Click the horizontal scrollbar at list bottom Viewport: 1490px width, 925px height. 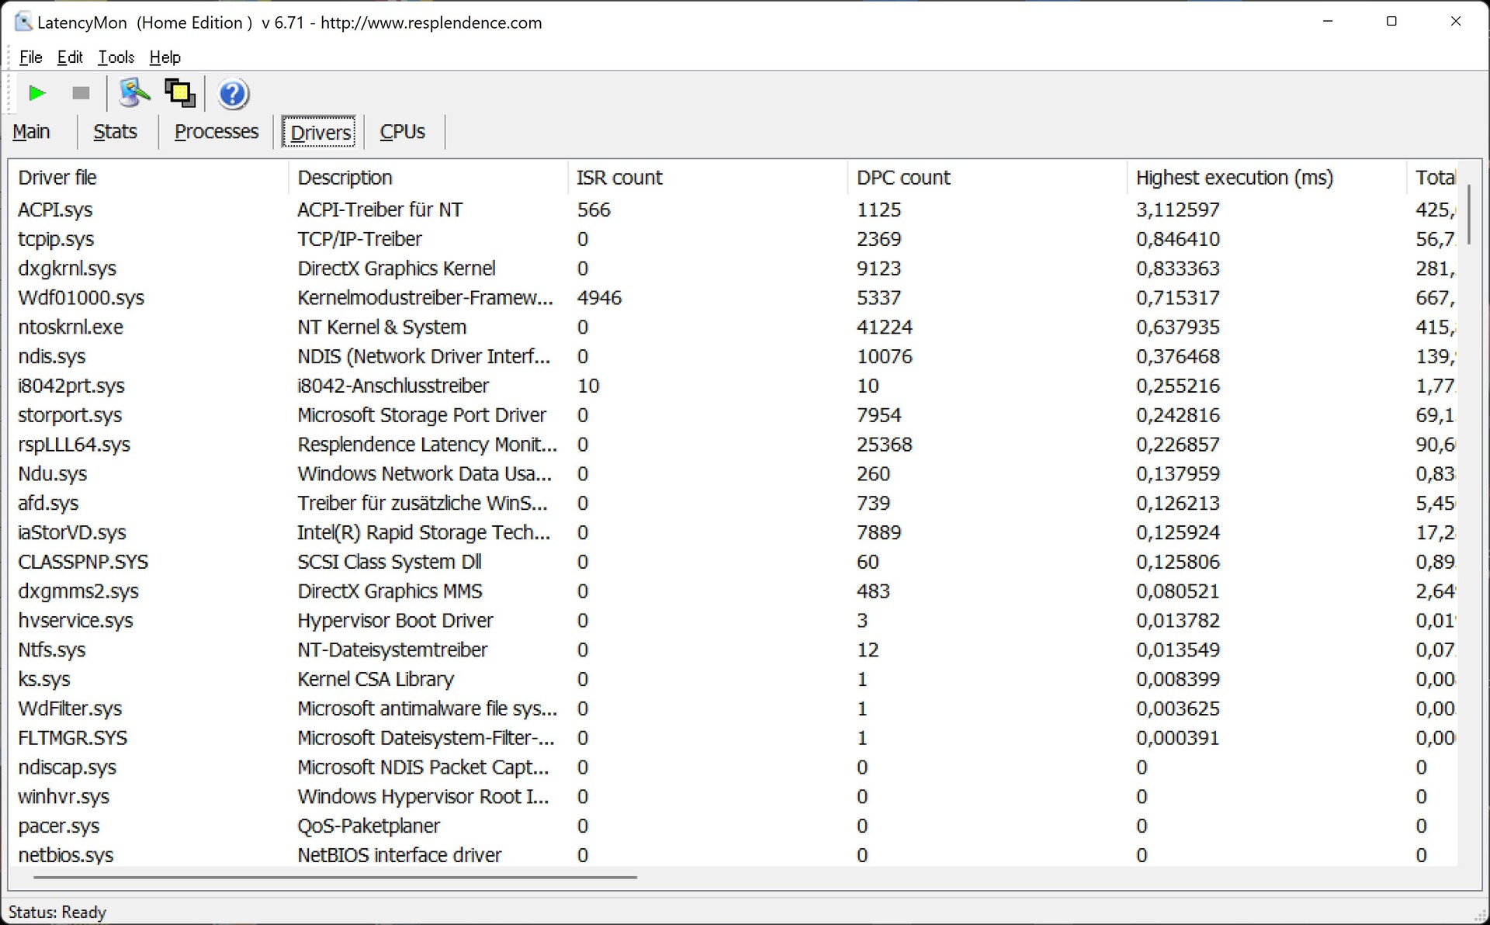click(x=335, y=877)
